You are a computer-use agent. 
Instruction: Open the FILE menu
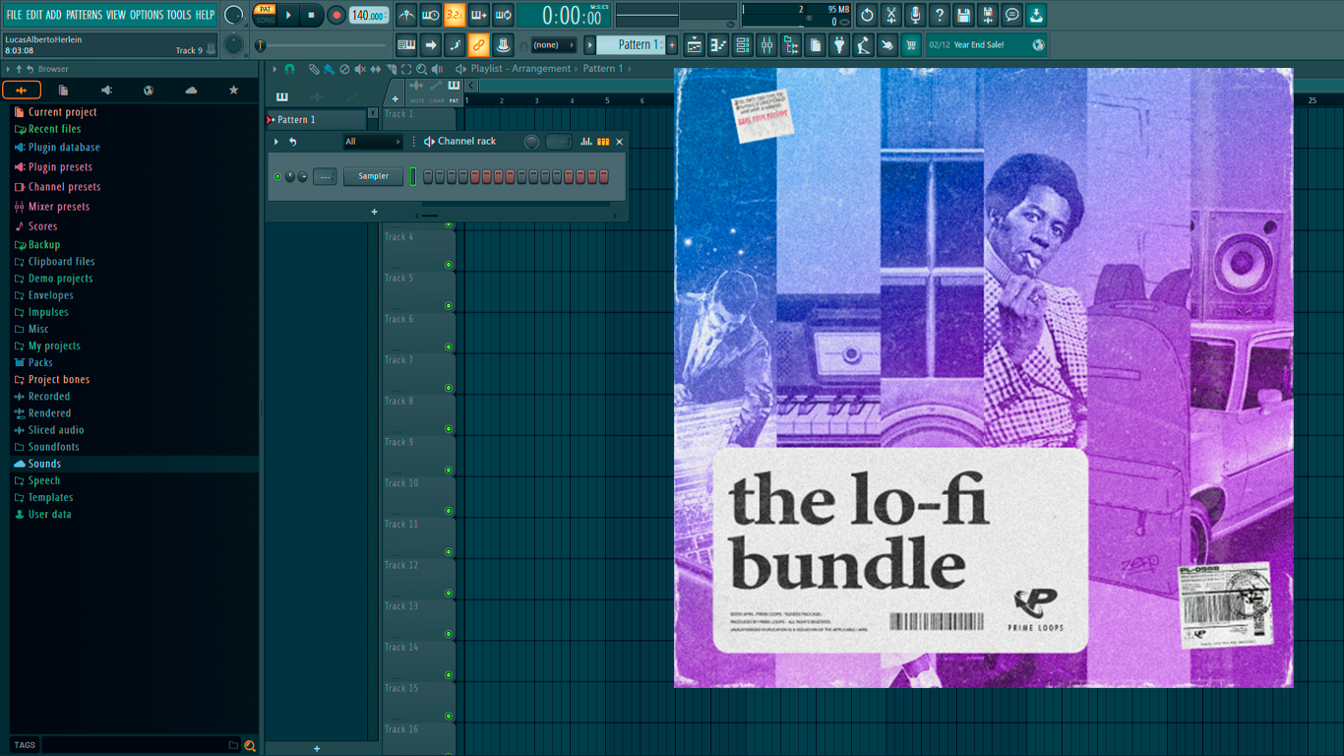(x=14, y=15)
